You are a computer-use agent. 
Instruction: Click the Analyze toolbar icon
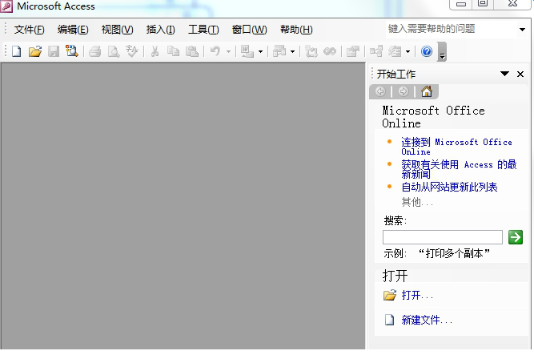pos(279,51)
